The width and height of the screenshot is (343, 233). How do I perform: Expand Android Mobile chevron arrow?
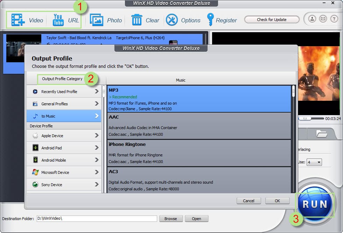[97, 160]
